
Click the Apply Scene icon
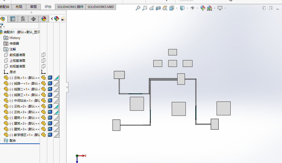point(210,8)
